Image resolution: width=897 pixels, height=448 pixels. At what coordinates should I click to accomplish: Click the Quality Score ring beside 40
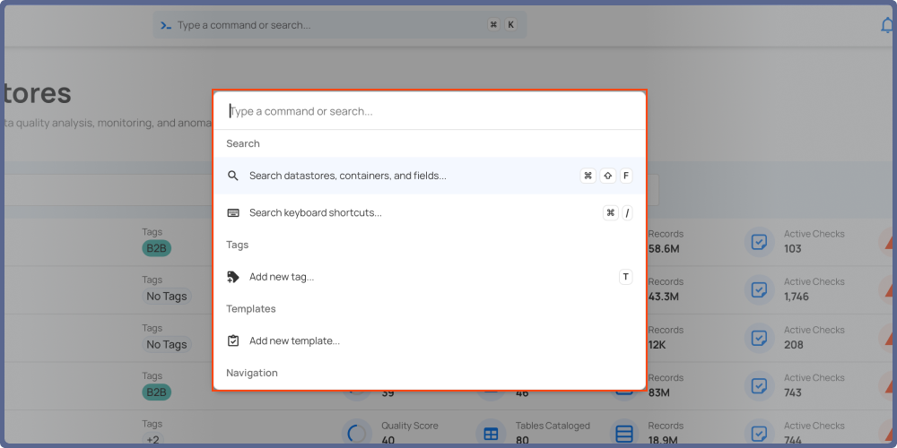[356, 434]
